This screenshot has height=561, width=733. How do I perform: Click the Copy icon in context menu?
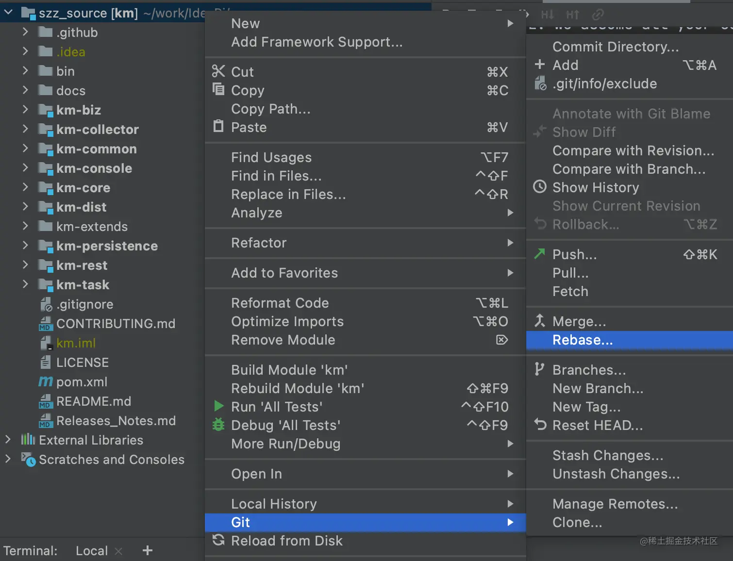[x=218, y=89]
